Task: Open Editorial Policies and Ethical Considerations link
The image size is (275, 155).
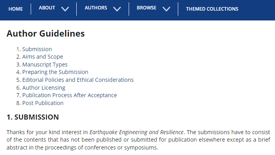Action: [x=78, y=80]
